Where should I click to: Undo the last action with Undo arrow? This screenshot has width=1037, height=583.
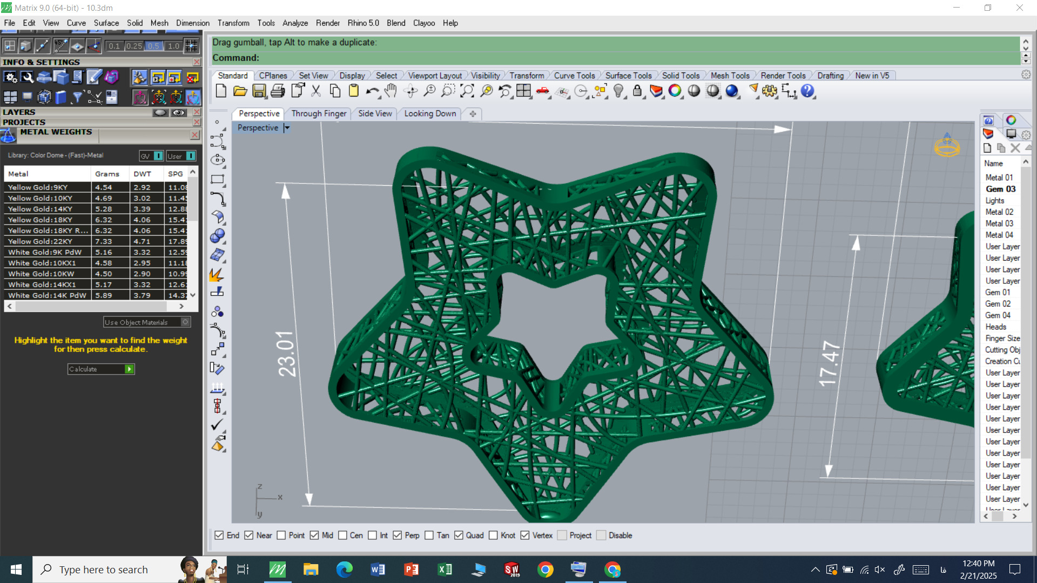[x=372, y=91]
